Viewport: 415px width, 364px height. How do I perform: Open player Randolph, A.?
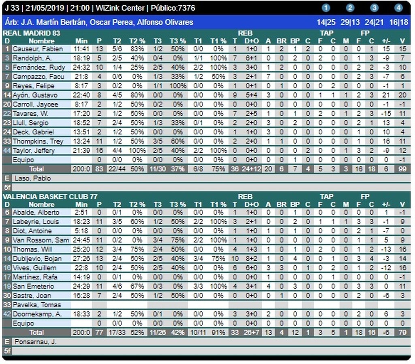32,58
